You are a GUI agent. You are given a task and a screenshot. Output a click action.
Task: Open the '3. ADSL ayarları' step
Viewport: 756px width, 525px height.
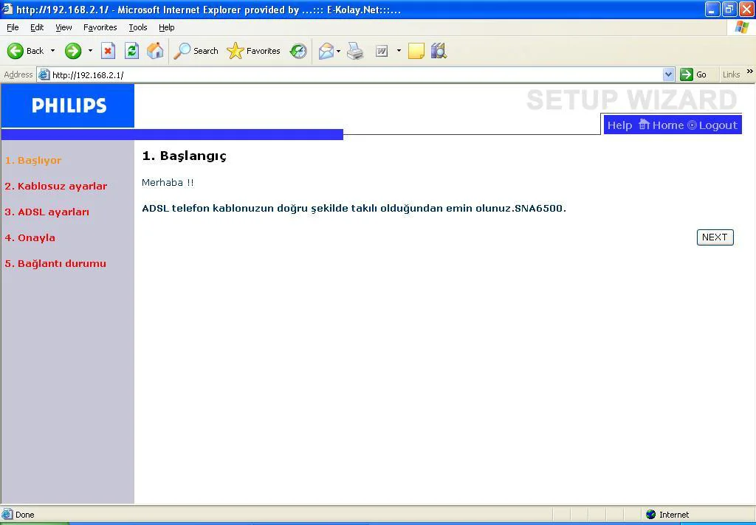point(47,212)
